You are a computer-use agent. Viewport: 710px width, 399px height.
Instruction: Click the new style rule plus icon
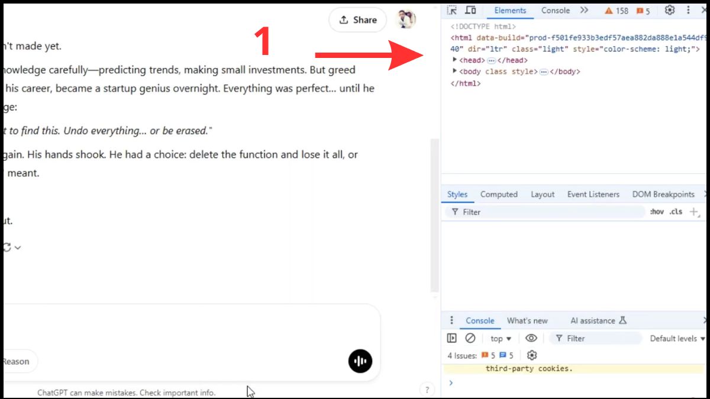tap(694, 212)
